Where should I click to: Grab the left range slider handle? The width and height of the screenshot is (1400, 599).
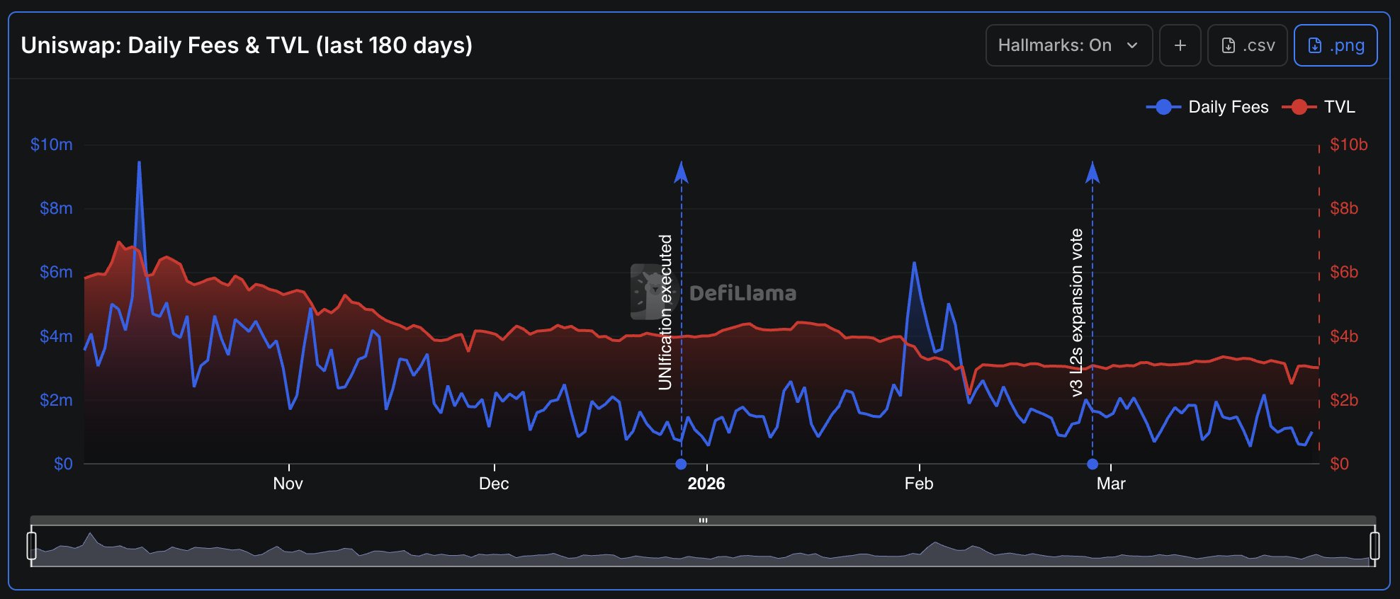pos(31,546)
